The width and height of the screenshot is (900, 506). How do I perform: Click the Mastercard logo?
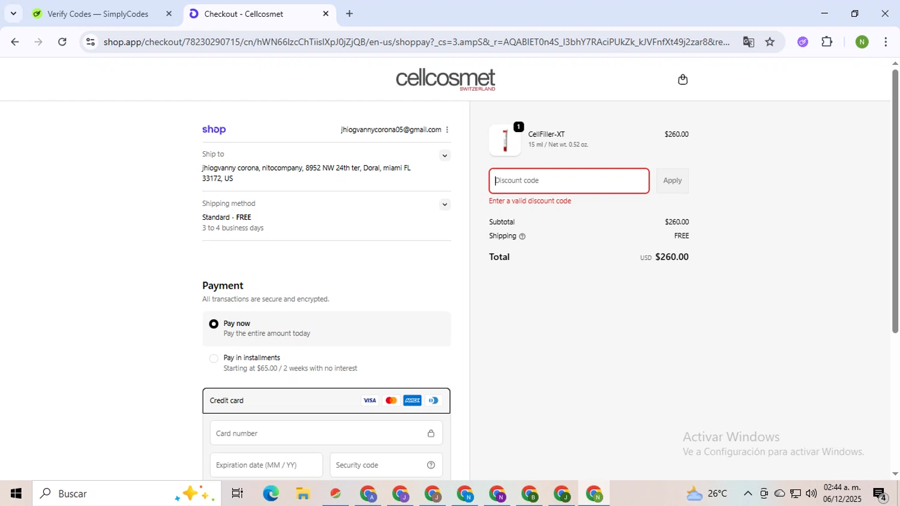pos(391,400)
